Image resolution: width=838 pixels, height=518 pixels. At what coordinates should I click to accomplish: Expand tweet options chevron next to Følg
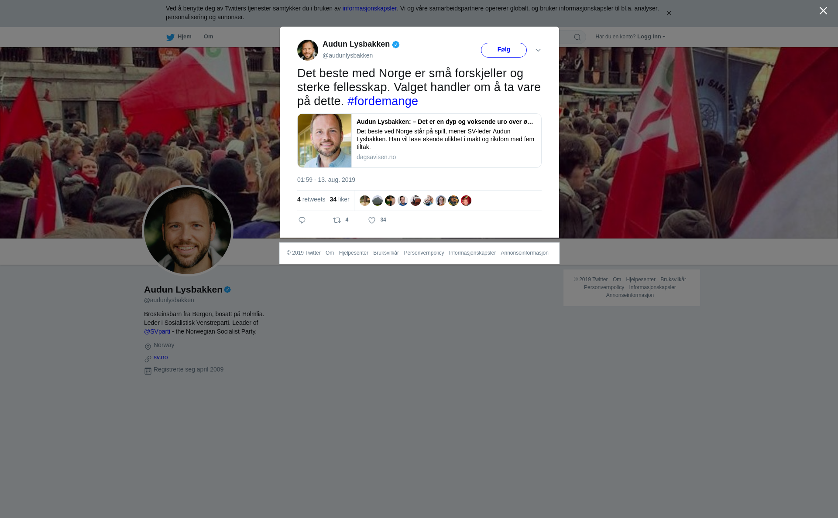click(x=538, y=50)
